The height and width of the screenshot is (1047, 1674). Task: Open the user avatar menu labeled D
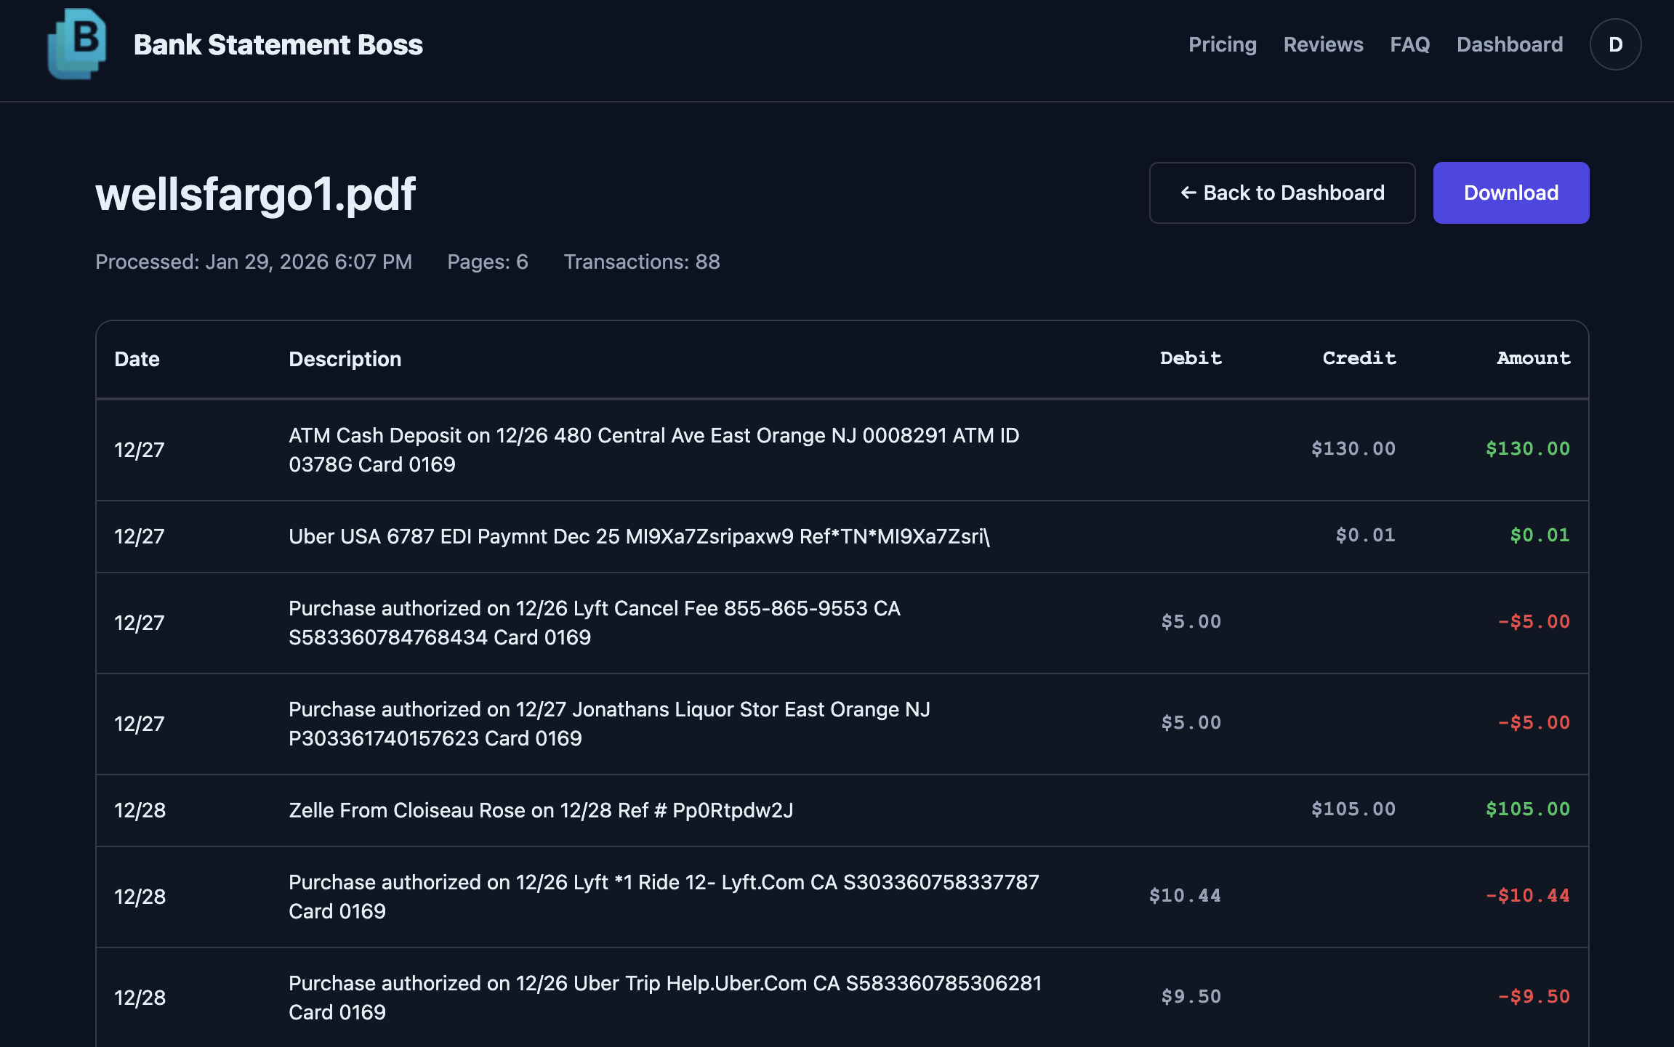1615,44
